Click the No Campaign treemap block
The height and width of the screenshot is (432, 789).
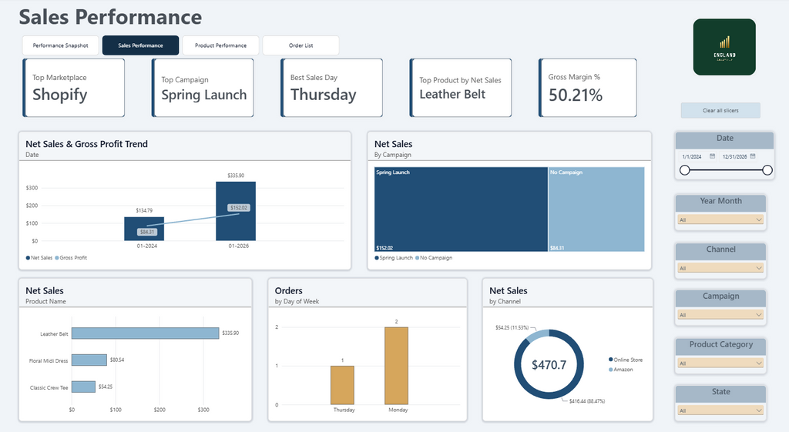point(596,209)
